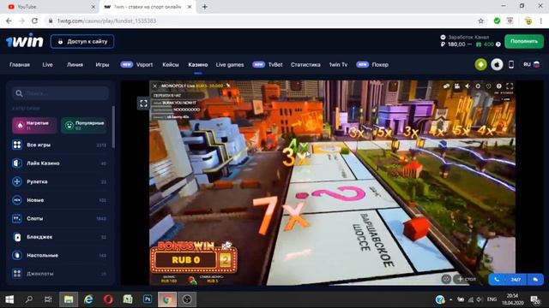Open the Главная menu item
Viewport: 549px width, 308px height.
point(20,65)
